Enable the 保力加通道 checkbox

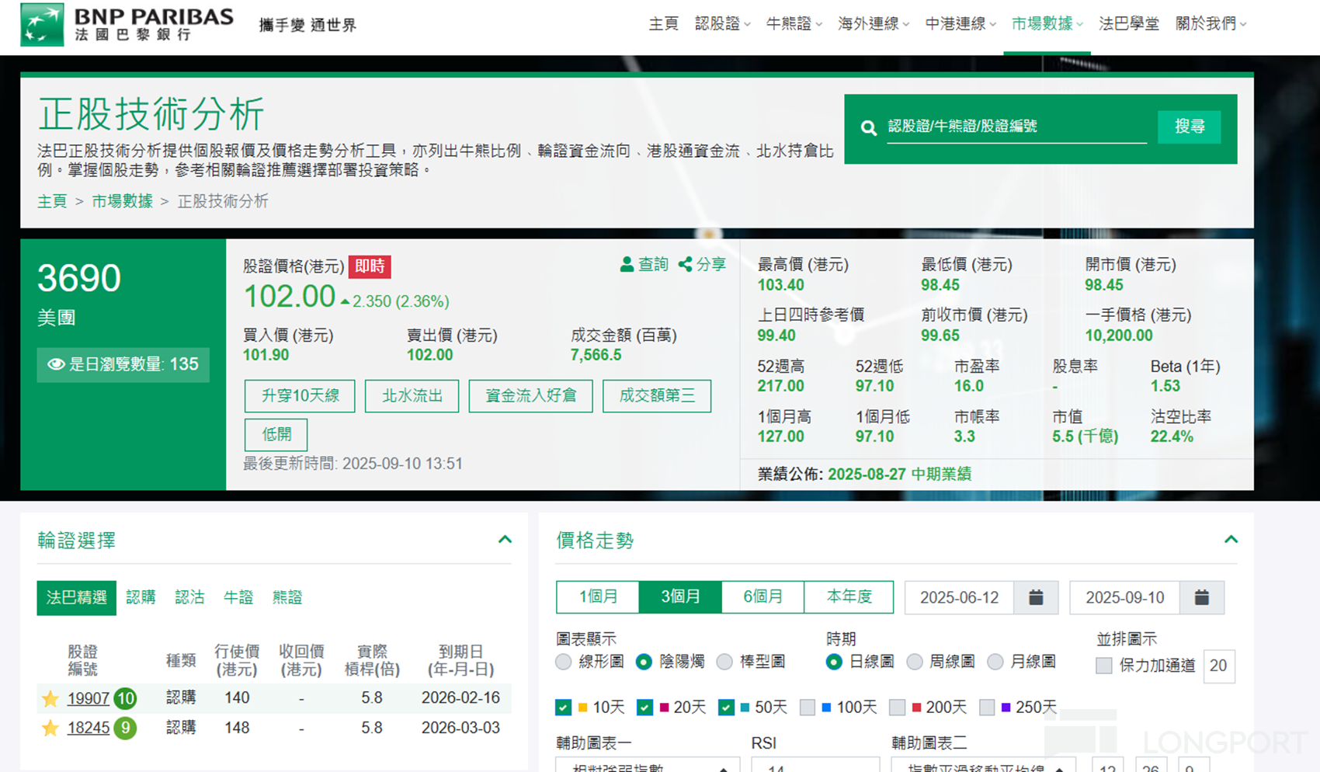tap(1103, 666)
